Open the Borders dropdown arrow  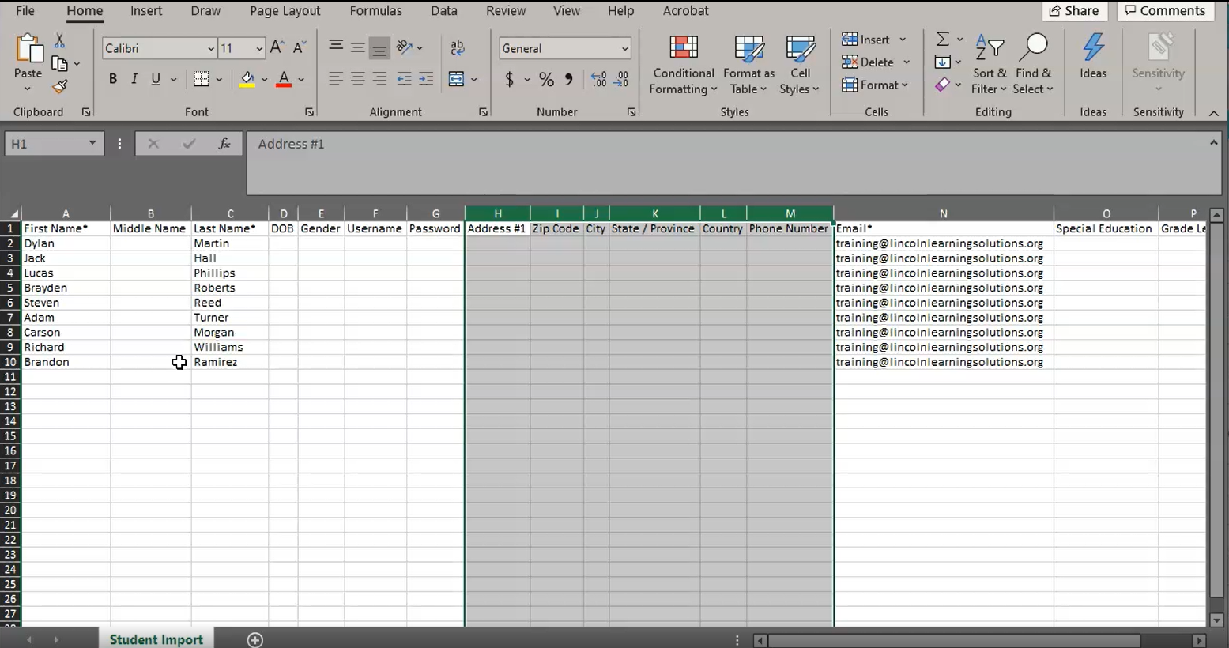(219, 80)
